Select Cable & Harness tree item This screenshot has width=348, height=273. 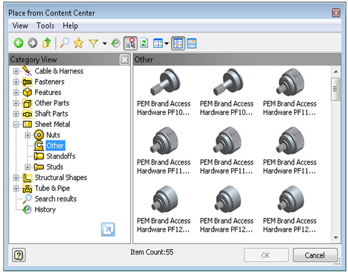click(59, 71)
